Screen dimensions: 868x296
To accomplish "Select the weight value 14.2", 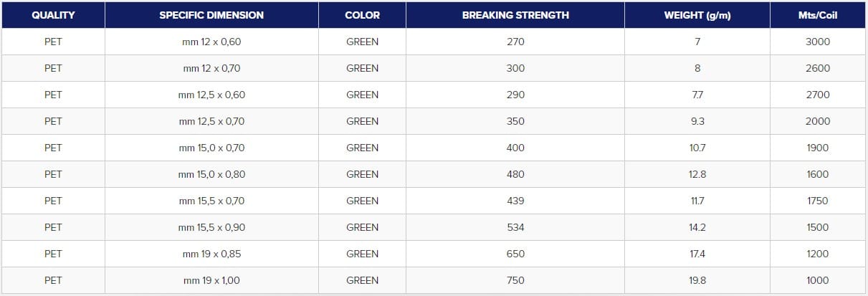I will (697, 227).
